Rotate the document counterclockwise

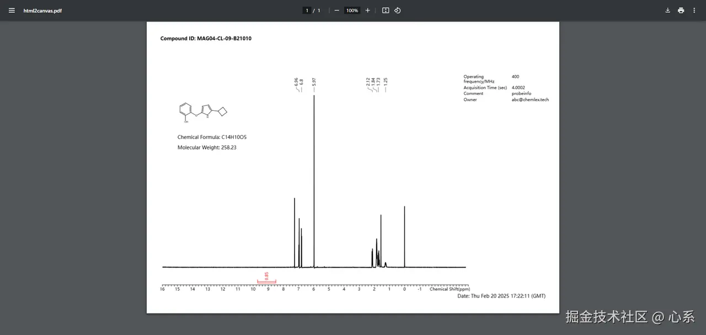[x=398, y=10]
